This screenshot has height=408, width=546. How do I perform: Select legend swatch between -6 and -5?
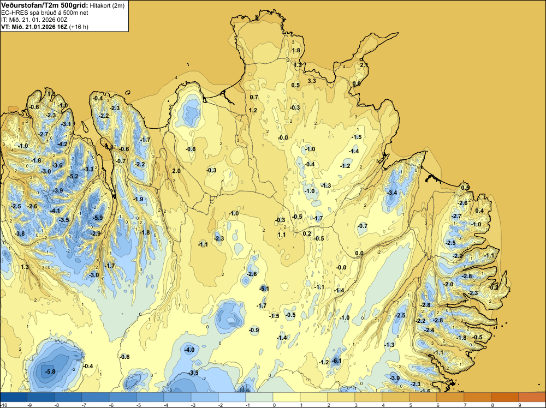122,397
